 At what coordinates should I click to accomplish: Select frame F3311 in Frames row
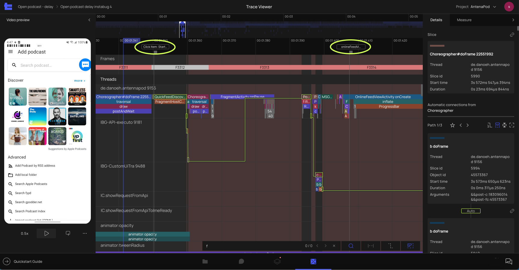[x=124, y=67]
